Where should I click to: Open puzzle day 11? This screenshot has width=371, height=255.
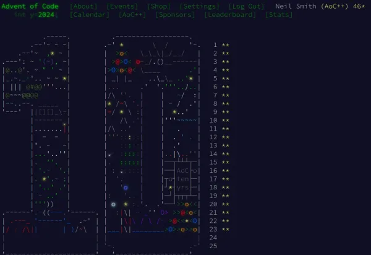point(213,129)
